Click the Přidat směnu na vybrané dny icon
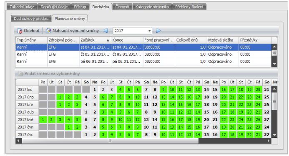Image resolution: width=289 pixels, height=156 pixels. click(20, 74)
